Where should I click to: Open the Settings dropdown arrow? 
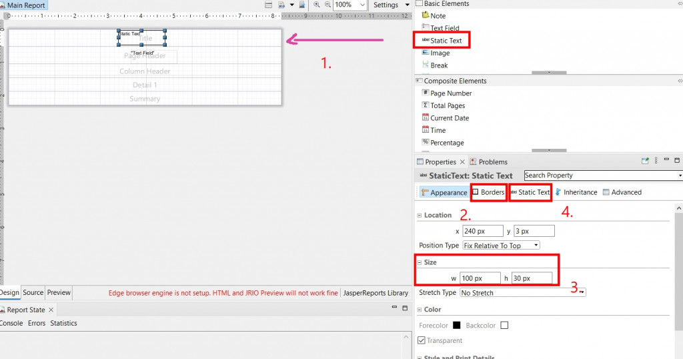pos(408,5)
